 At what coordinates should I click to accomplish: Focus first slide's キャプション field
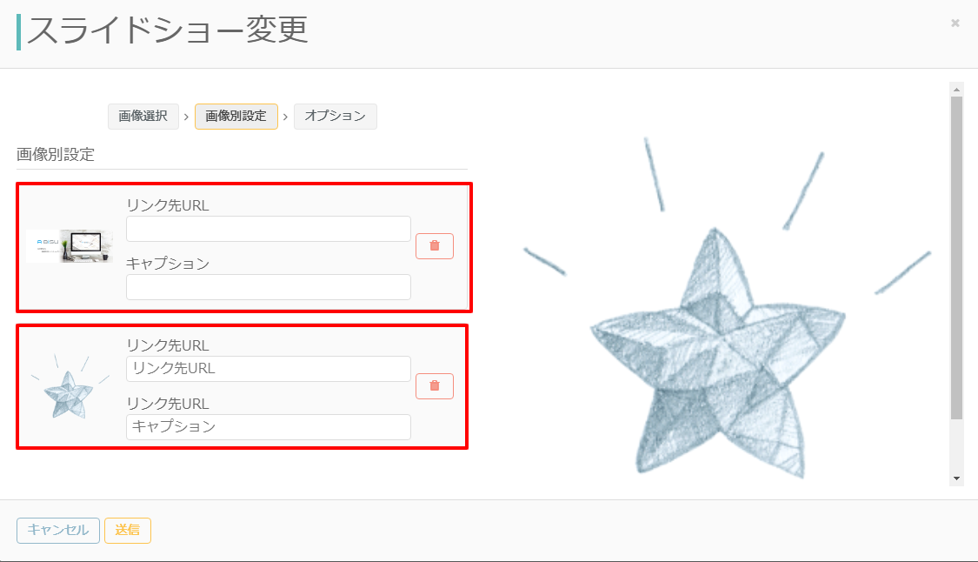tap(269, 287)
